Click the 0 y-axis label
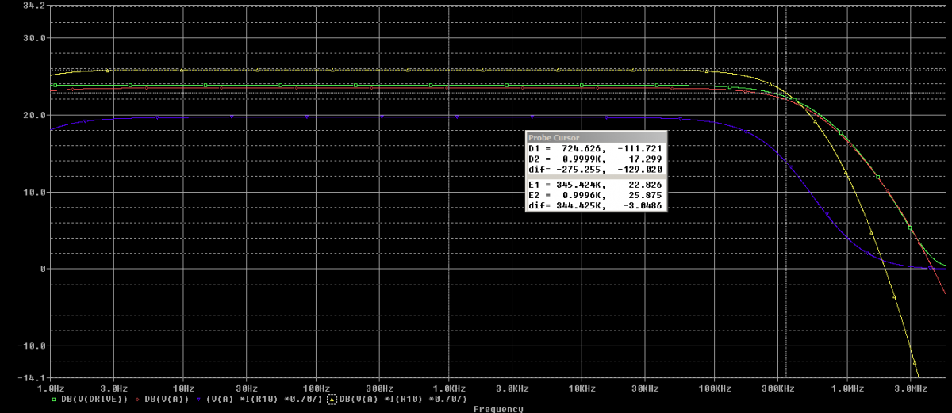 [x=43, y=269]
